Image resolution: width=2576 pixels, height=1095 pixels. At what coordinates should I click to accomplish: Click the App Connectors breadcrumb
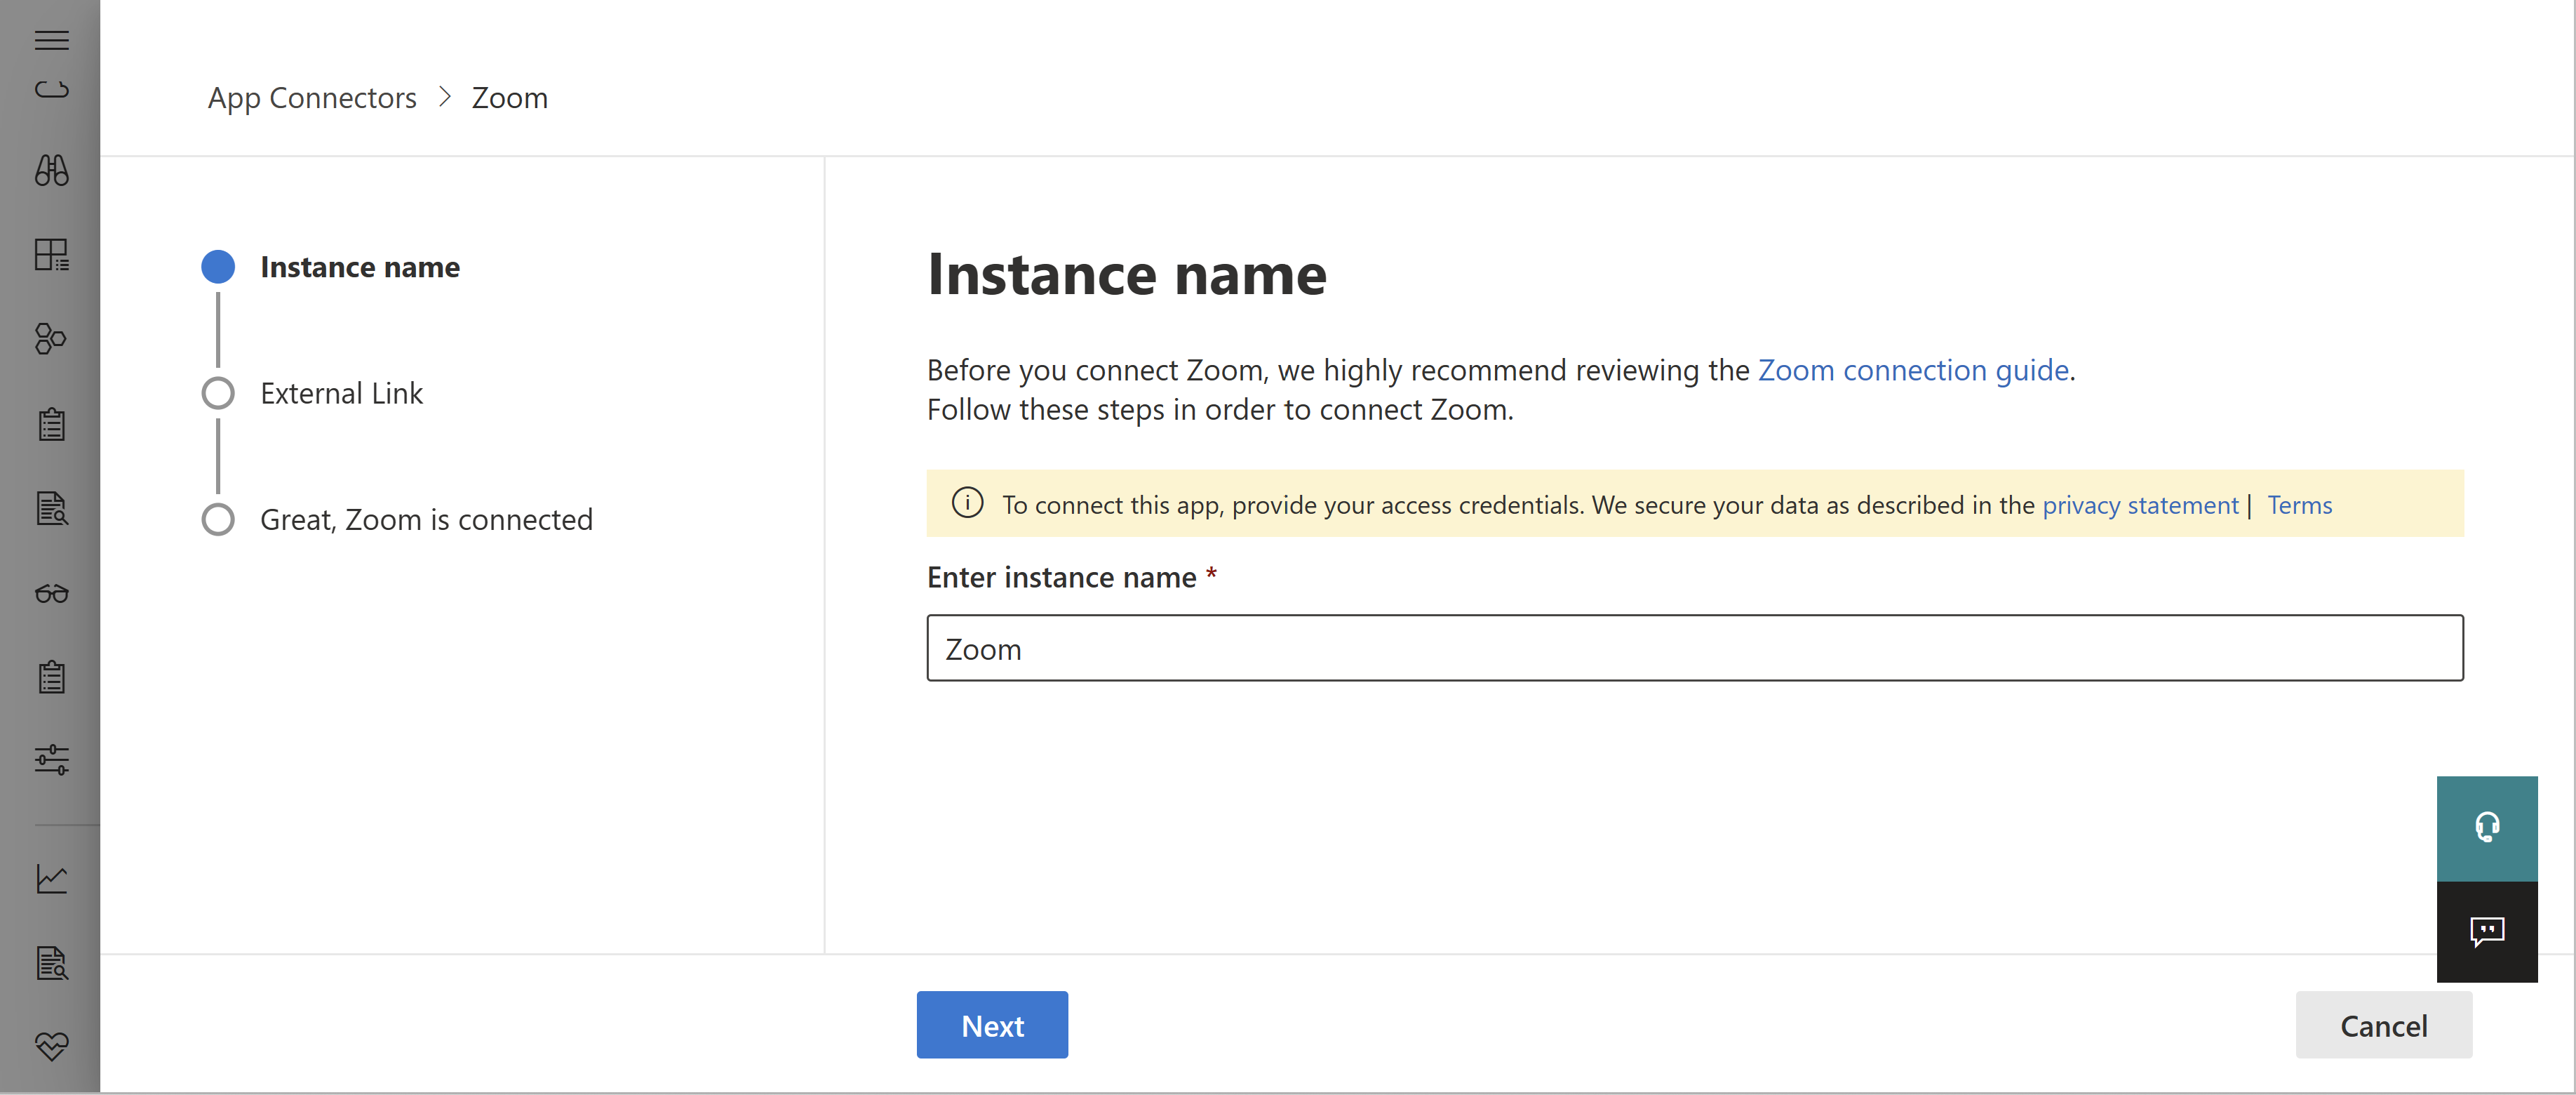[x=311, y=95]
